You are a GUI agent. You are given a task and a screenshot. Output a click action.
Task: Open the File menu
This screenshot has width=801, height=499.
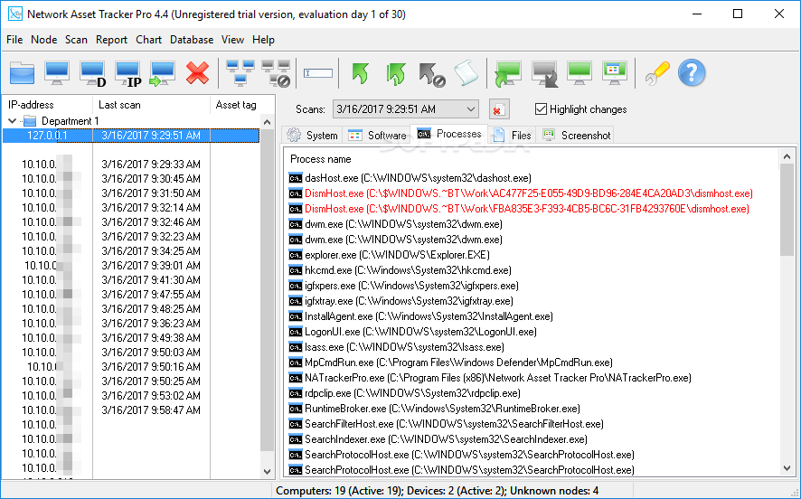tap(14, 40)
